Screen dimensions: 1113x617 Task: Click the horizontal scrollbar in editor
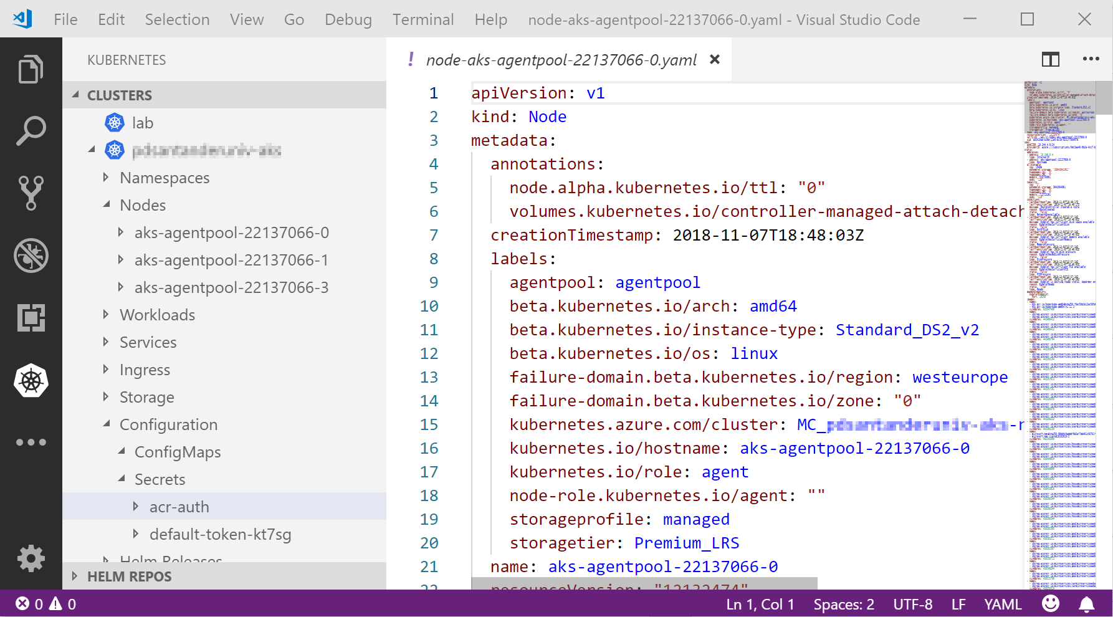click(644, 583)
